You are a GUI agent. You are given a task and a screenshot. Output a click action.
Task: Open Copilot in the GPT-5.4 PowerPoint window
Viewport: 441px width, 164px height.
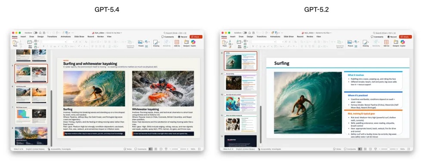click(x=193, y=43)
